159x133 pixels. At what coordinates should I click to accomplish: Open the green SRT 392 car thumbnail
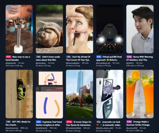pos(19,94)
